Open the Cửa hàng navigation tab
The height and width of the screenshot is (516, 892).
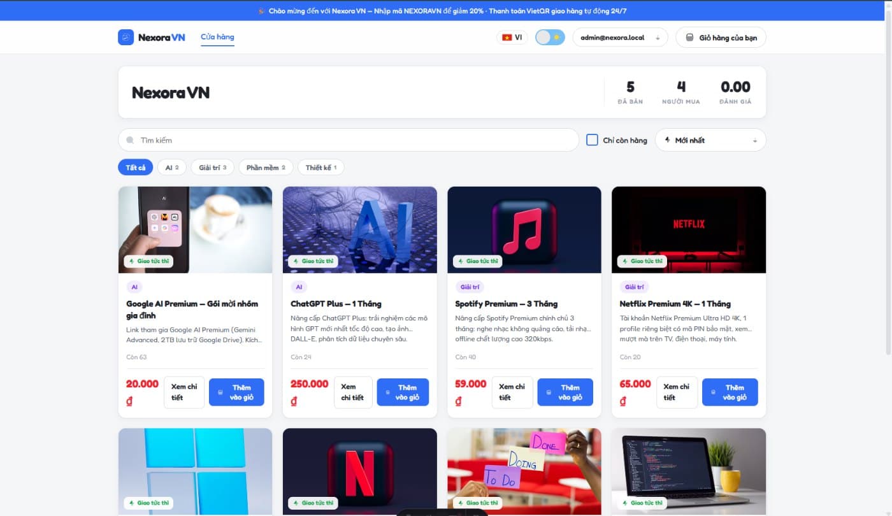(x=217, y=37)
